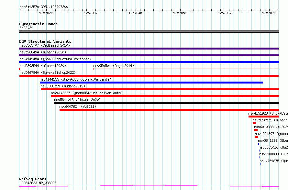Click the purple bar of nsv6563707
The height and width of the screenshot is (190, 288).
149,49
